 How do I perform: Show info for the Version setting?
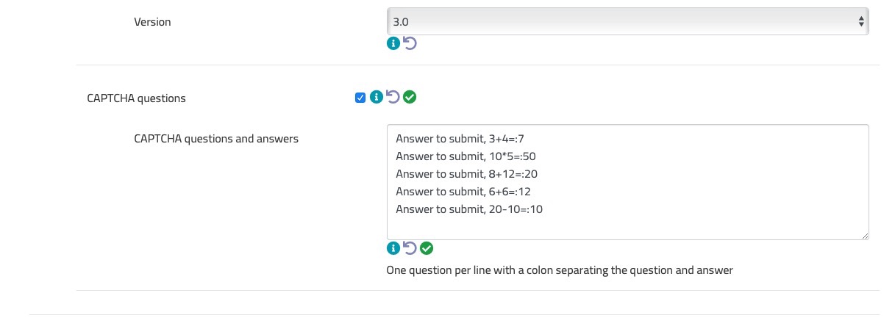click(x=393, y=44)
